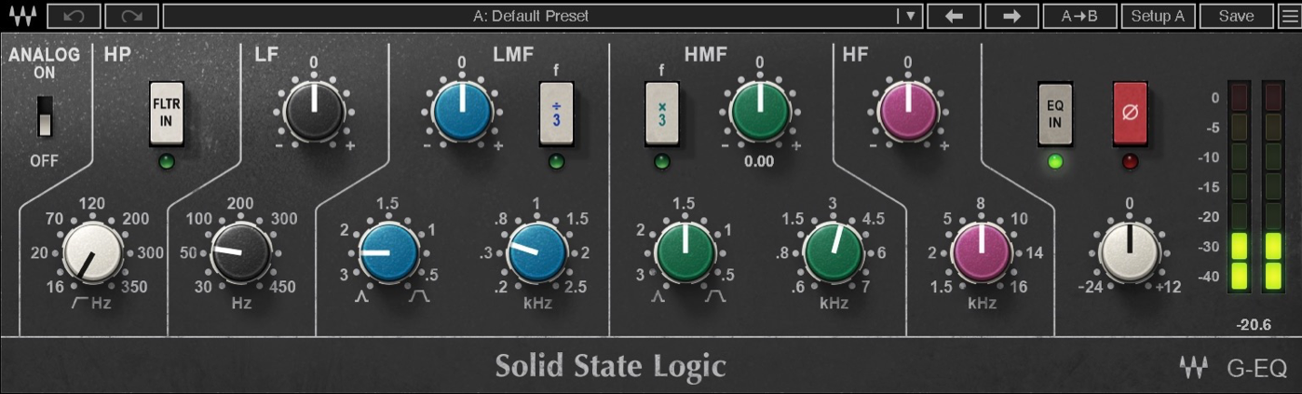Toggle the red phase invert button
This screenshot has width=1302, height=394.
(x=1131, y=113)
